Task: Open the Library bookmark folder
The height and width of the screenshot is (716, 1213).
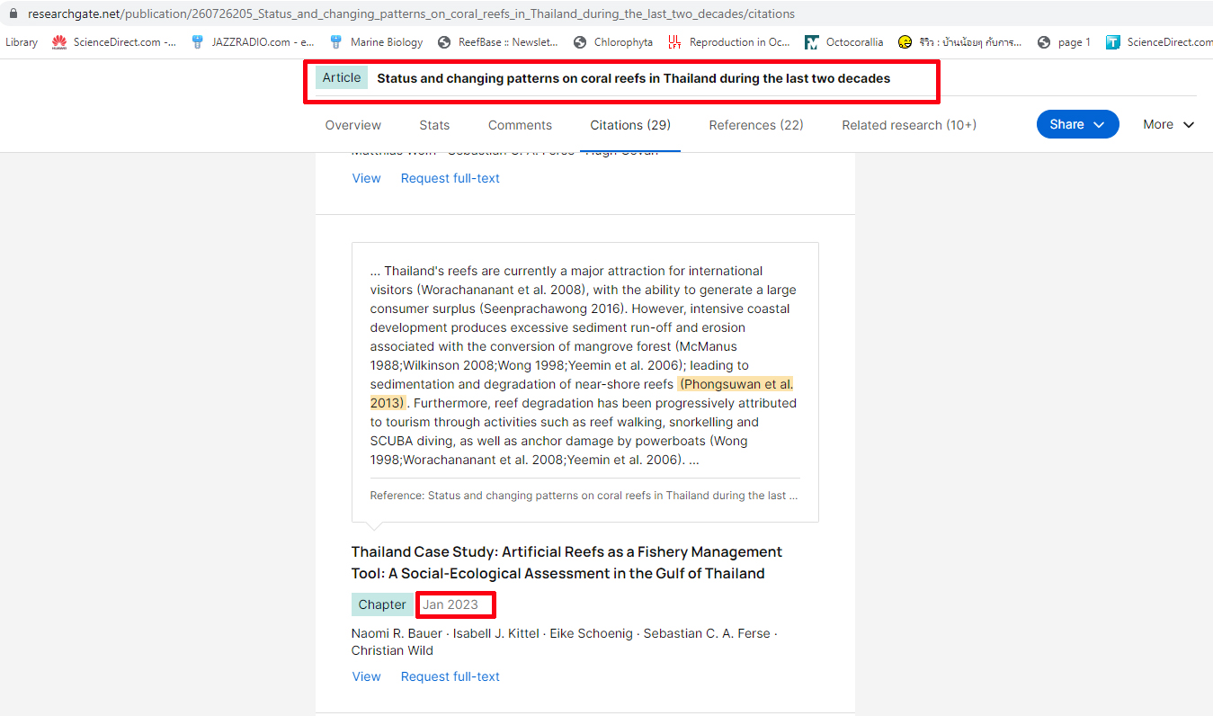Action: coord(22,42)
